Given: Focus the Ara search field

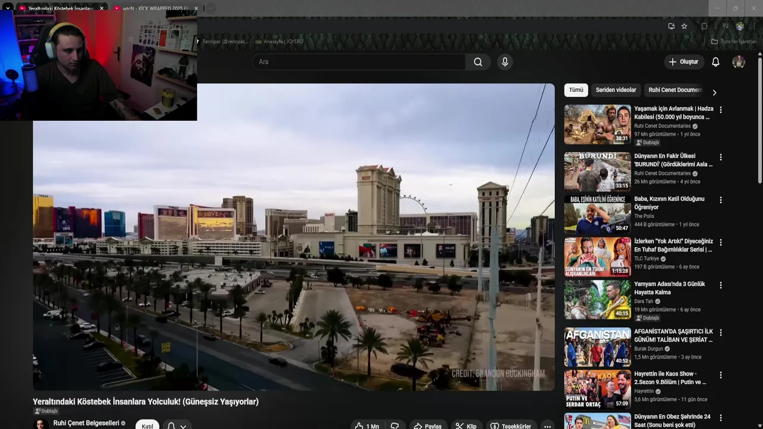Looking at the screenshot, I should tap(359, 62).
